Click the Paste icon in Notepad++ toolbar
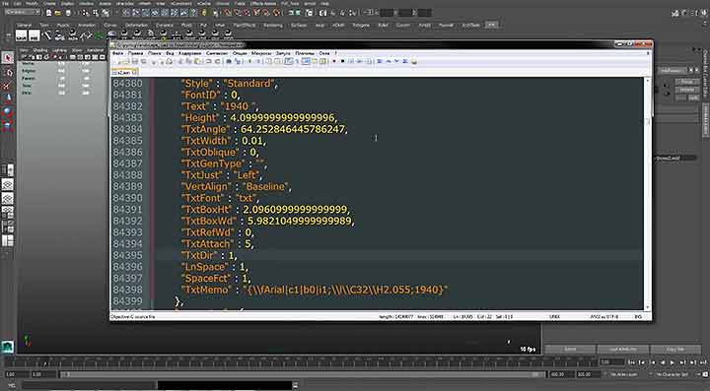The height and width of the screenshot is (391, 710). (x=198, y=61)
